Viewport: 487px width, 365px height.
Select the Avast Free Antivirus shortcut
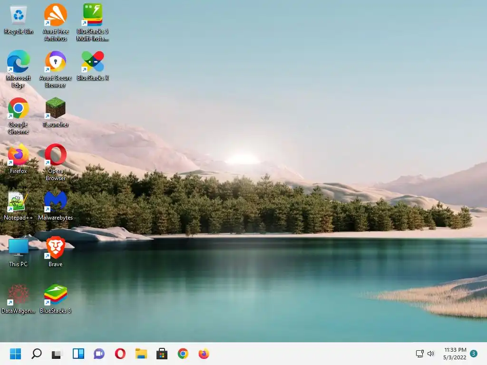[55, 22]
